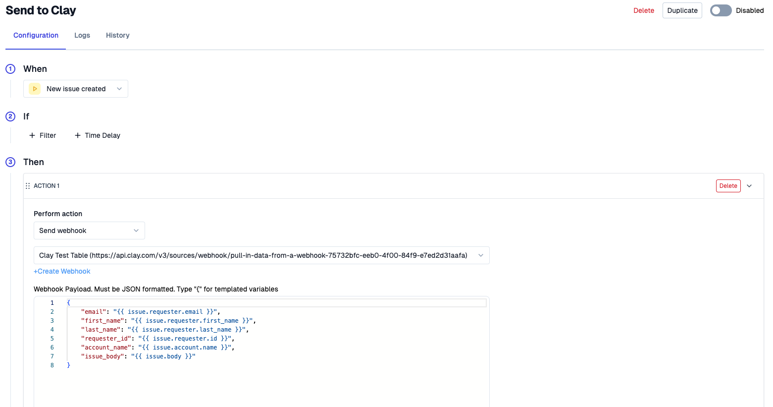Collapse ACTION 1 with the chevron
Image resolution: width=773 pixels, height=407 pixels.
[x=749, y=186]
